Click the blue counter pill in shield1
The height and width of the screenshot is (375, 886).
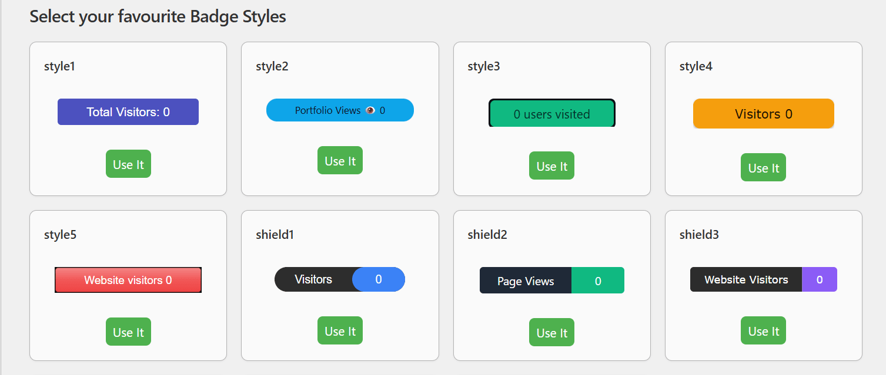tap(379, 279)
